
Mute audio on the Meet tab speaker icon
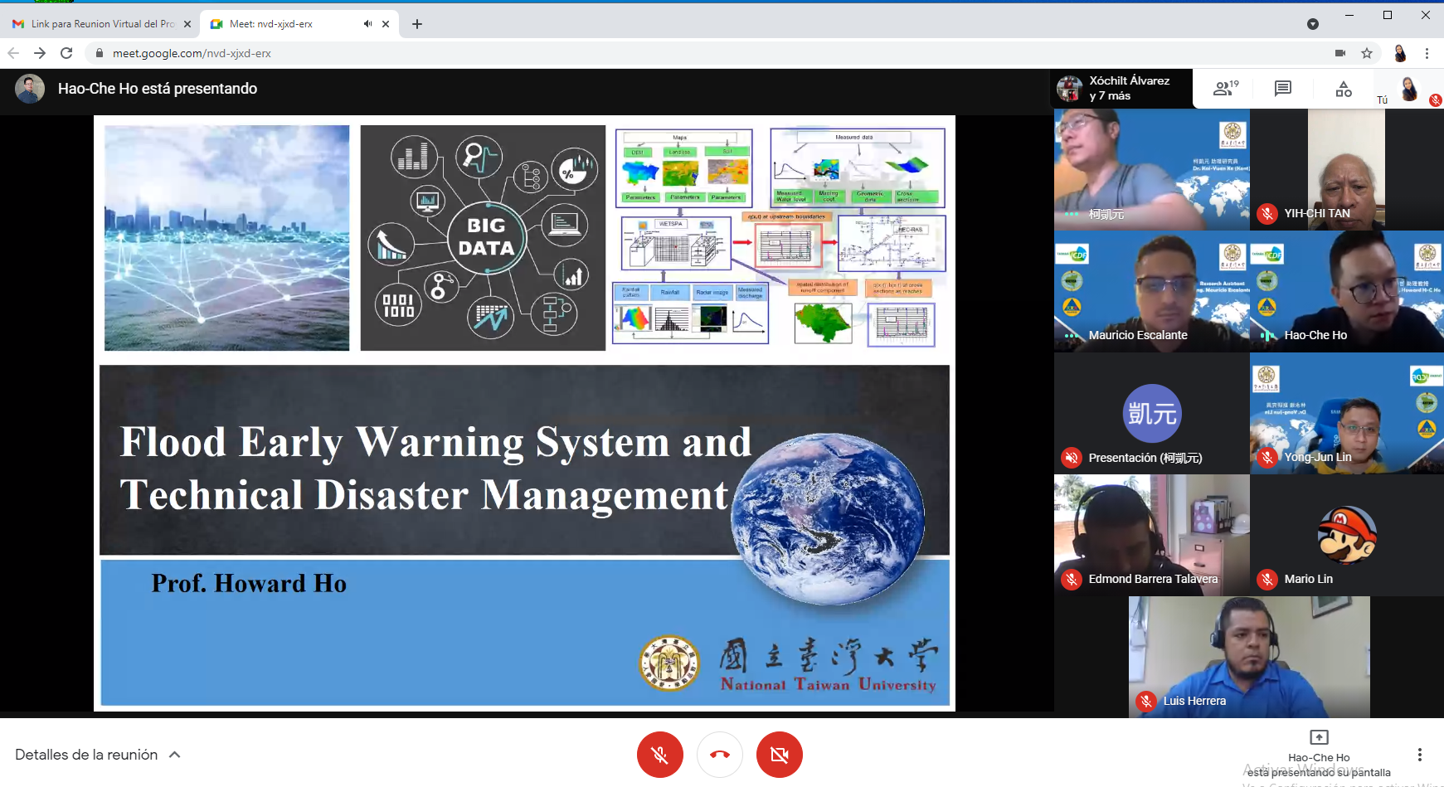[367, 24]
